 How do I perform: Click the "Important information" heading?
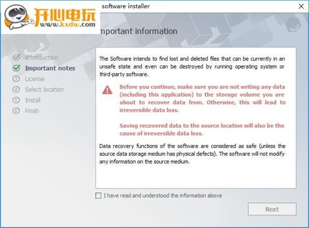coord(138,31)
